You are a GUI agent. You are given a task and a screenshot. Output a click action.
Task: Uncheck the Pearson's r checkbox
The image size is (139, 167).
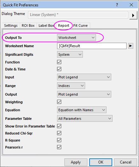tap(59, 147)
